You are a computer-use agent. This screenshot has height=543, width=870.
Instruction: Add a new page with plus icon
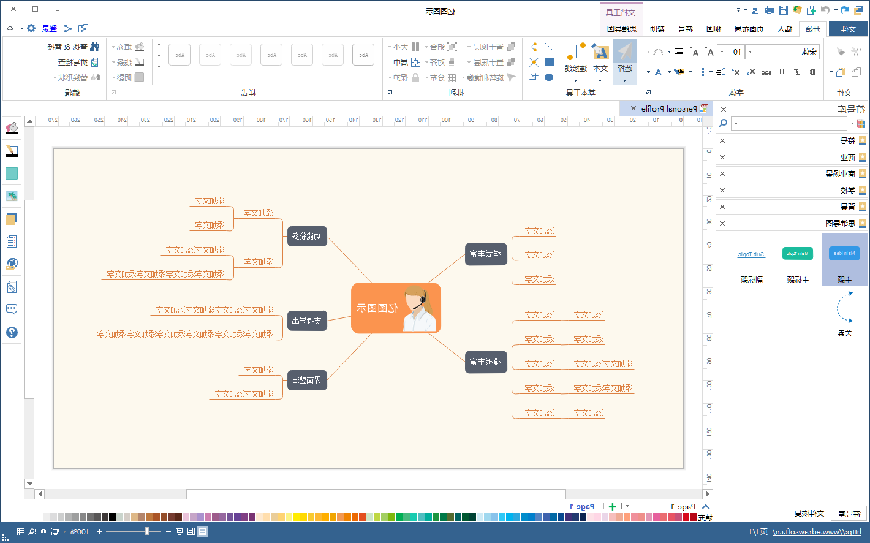612,506
